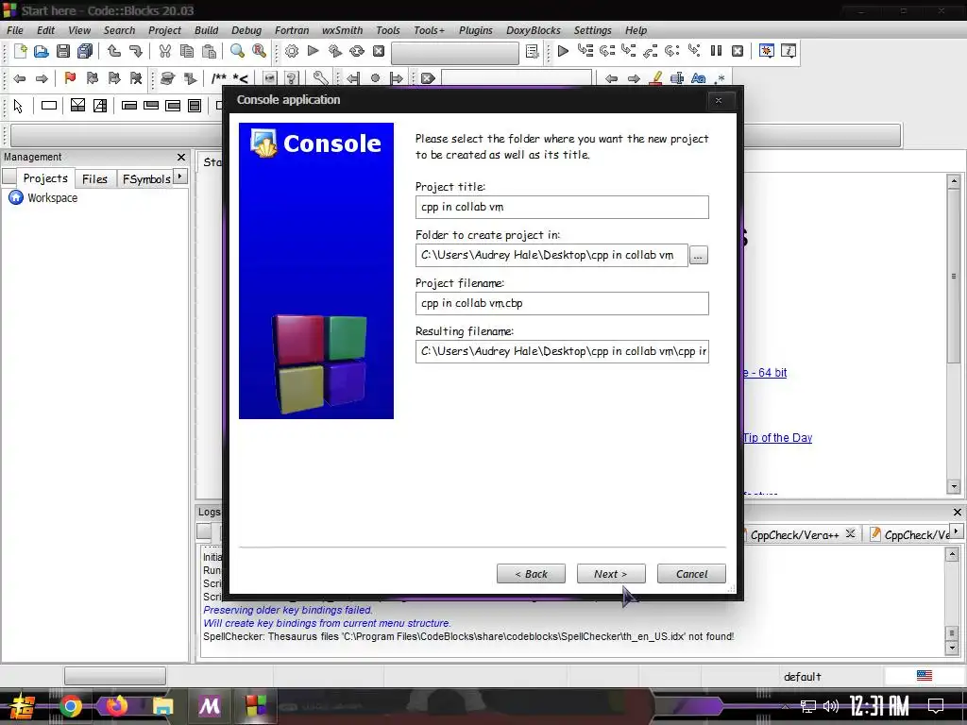Open Firefox from the taskbar
The image size is (967, 725).
tap(116, 706)
